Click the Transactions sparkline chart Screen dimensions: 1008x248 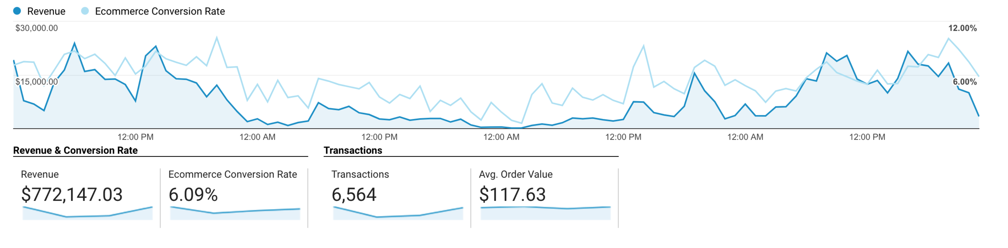[398, 213]
